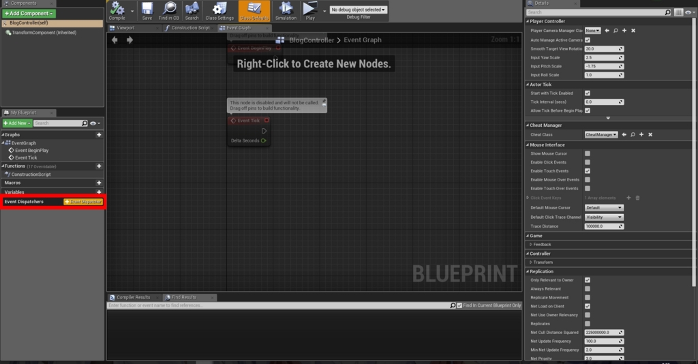The width and height of the screenshot is (698, 364).
Task: Select Event Tick in tree
Action: point(26,157)
